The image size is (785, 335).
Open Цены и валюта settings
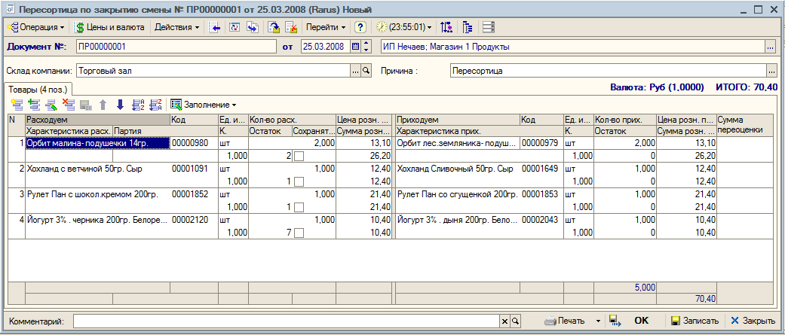(x=109, y=27)
